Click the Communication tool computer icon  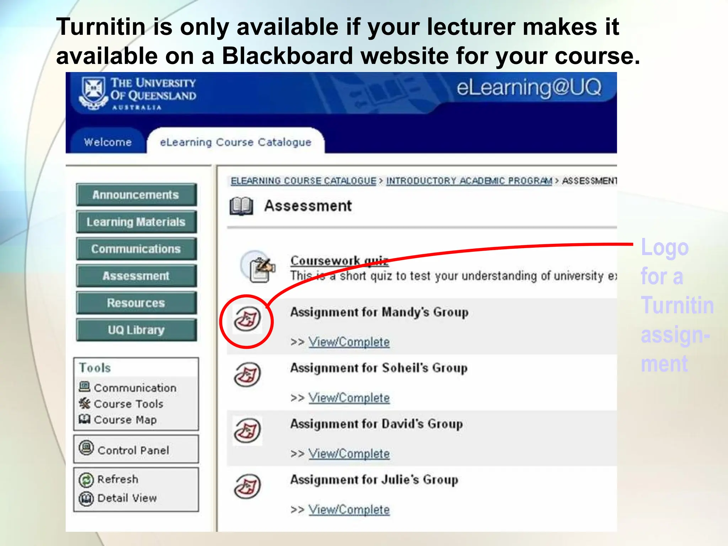click(85, 386)
